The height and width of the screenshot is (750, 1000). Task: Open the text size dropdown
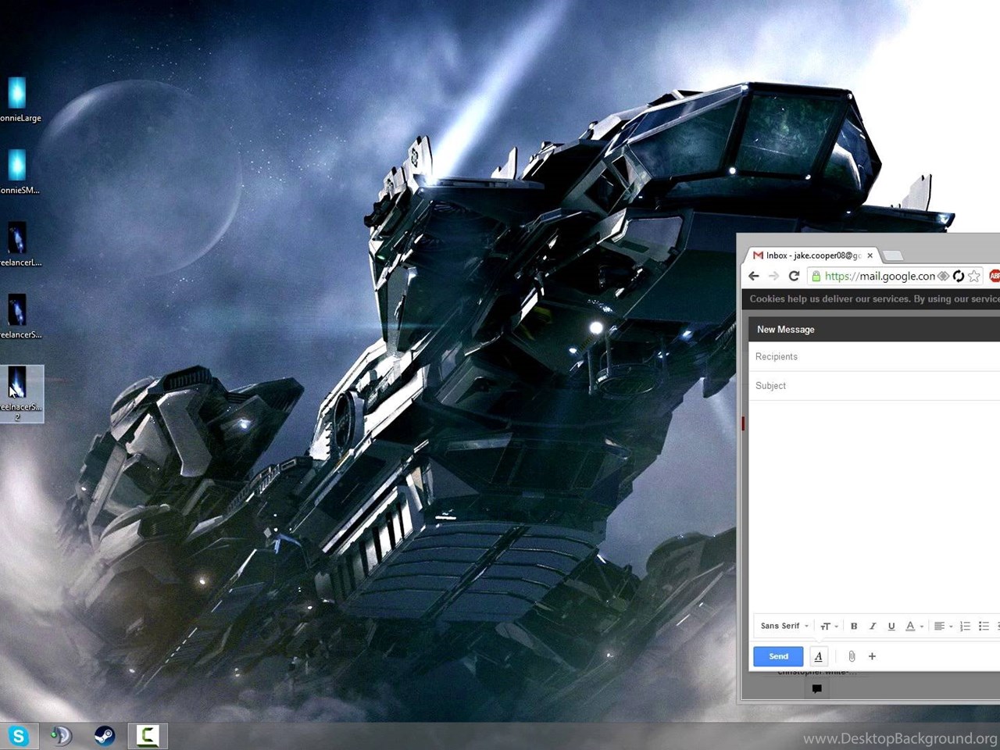point(829,626)
